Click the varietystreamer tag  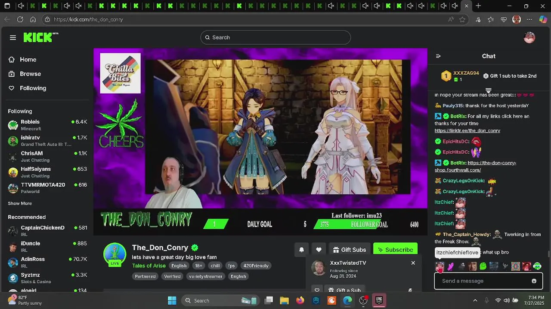[x=205, y=276]
